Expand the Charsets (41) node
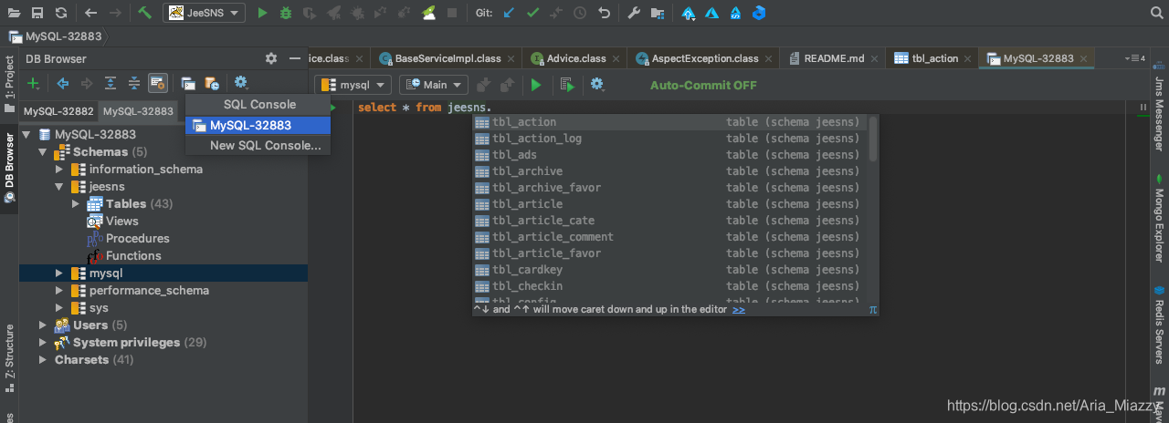This screenshot has height=423, width=1169. click(43, 359)
